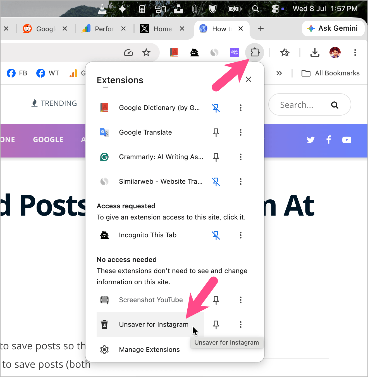
Task: Open more options for Incognito This Tab
Action: 241,235
